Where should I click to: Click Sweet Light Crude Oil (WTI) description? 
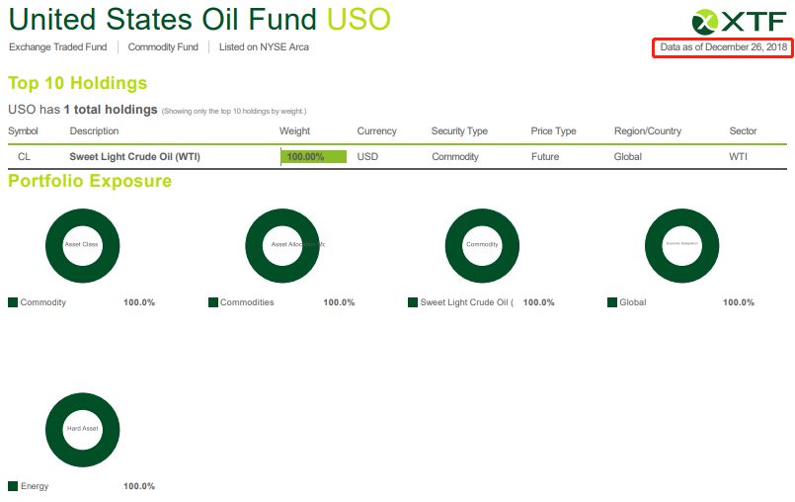135,157
